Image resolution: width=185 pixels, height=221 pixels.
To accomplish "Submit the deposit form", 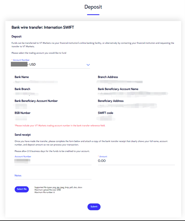I will 94,207.
